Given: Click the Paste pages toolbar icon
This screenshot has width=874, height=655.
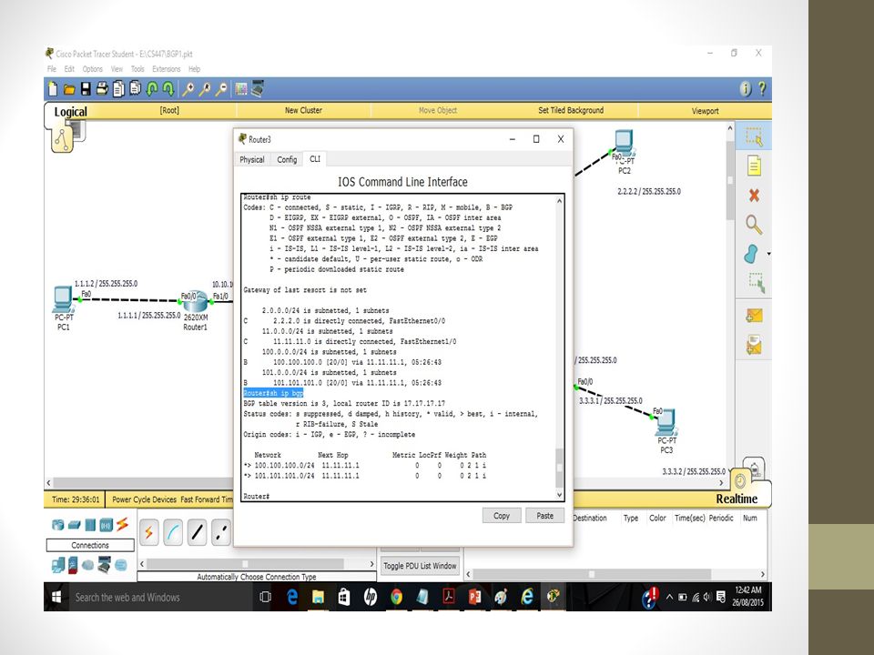Looking at the screenshot, I should [135, 88].
